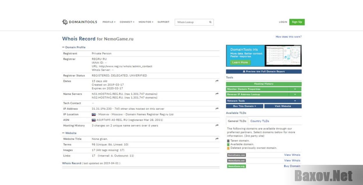363x185 pixels.
Task: Click share arrow in Website Title row
Action: (217, 139)
